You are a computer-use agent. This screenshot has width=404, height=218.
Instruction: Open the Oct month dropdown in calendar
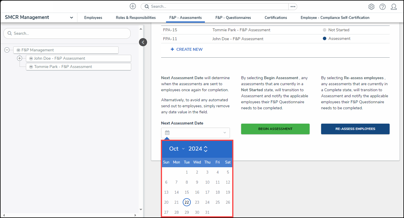click(x=183, y=149)
